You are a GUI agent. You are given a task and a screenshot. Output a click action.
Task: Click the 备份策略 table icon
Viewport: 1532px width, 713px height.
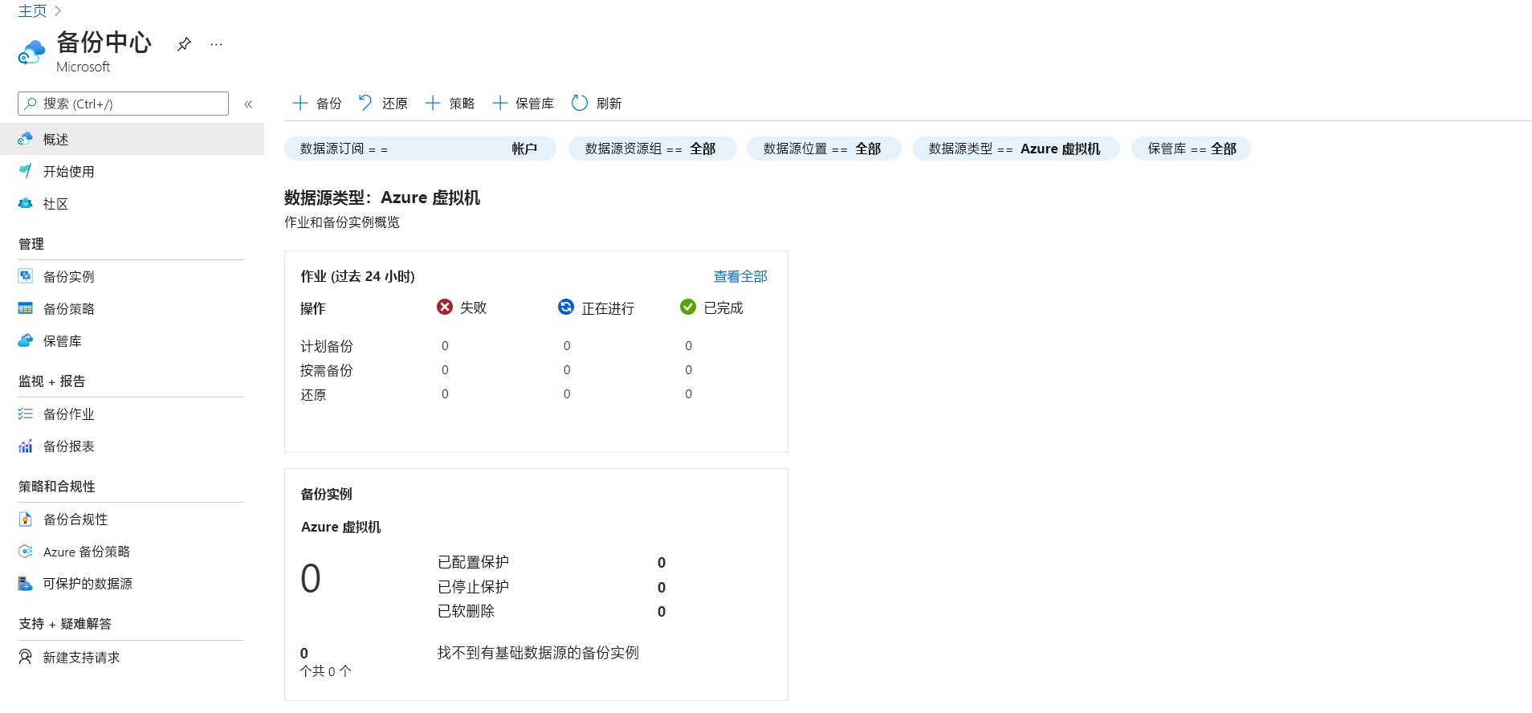pos(26,308)
